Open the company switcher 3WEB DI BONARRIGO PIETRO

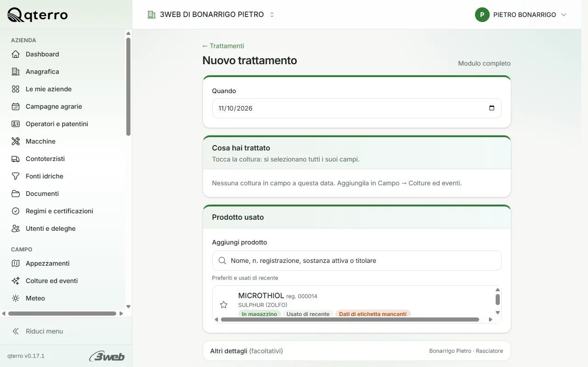(x=211, y=15)
